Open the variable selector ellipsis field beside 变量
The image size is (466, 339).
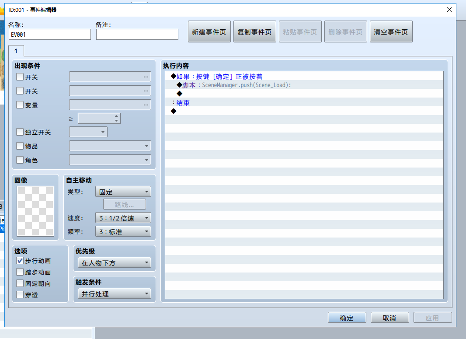(110, 105)
